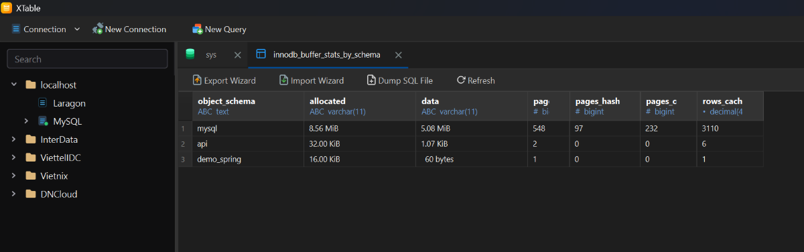Click the object_schema column header
The width and height of the screenshot is (804, 252).
pyautogui.click(x=248, y=106)
